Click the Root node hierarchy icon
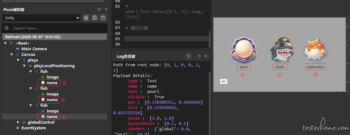This screenshot has height=135, width=350. (11, 43)
